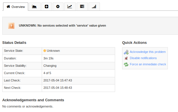Click the home icon in Overview tab
The width and height of the screenshot is (178, 112).
coord(8,7)
